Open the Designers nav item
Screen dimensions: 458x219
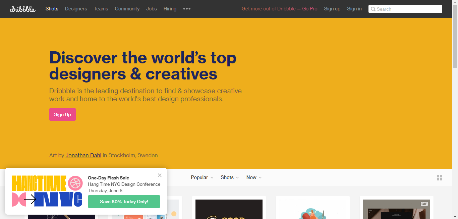pos(76,9)
